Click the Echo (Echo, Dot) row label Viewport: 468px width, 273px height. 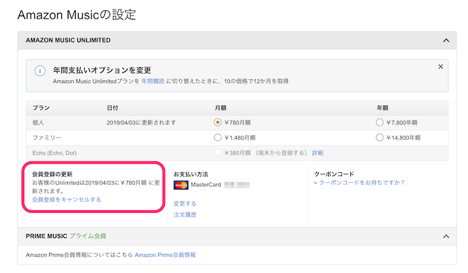pyautogui.click(x=54, y=153)
